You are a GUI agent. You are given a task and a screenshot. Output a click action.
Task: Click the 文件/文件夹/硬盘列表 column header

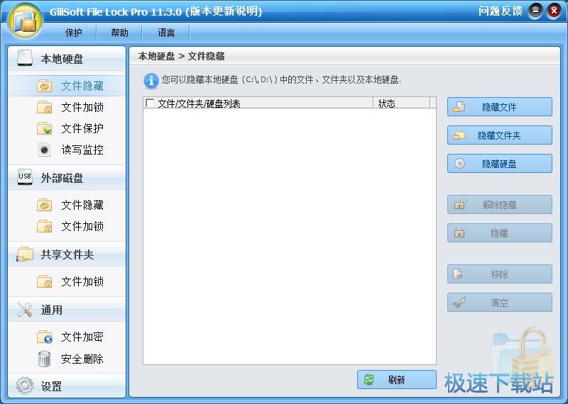pos(258,103)
